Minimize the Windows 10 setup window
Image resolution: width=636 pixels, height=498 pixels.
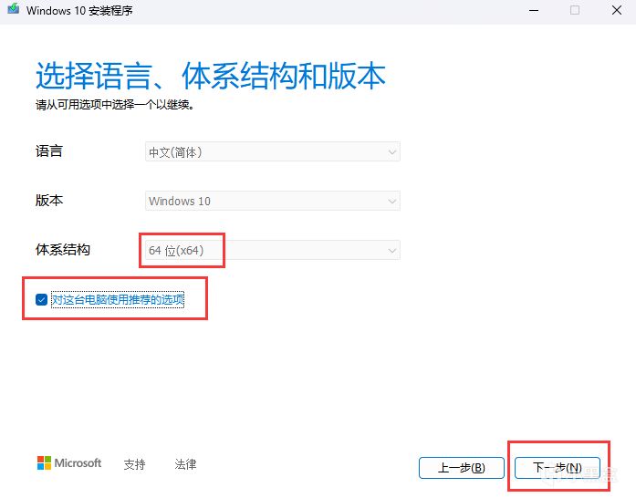(x=534, y=10)
